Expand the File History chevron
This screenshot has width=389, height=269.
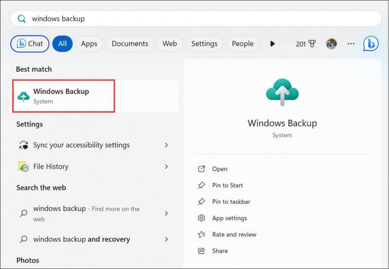[167, 166]
